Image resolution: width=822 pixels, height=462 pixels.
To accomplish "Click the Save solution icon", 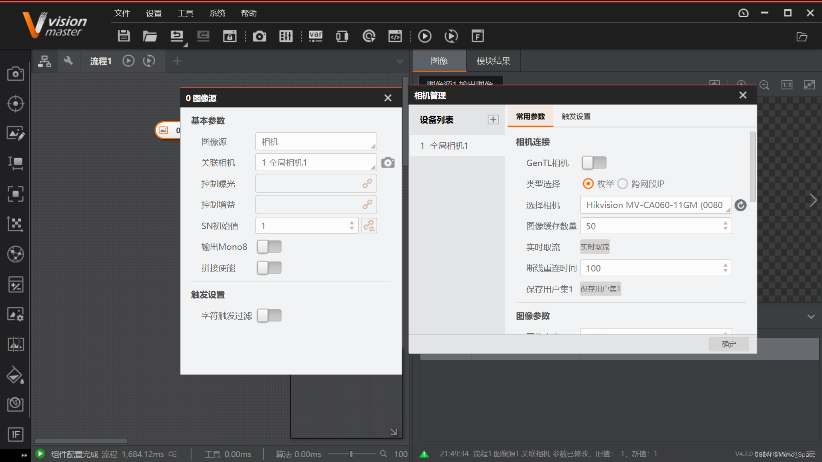I will [124, 36].
